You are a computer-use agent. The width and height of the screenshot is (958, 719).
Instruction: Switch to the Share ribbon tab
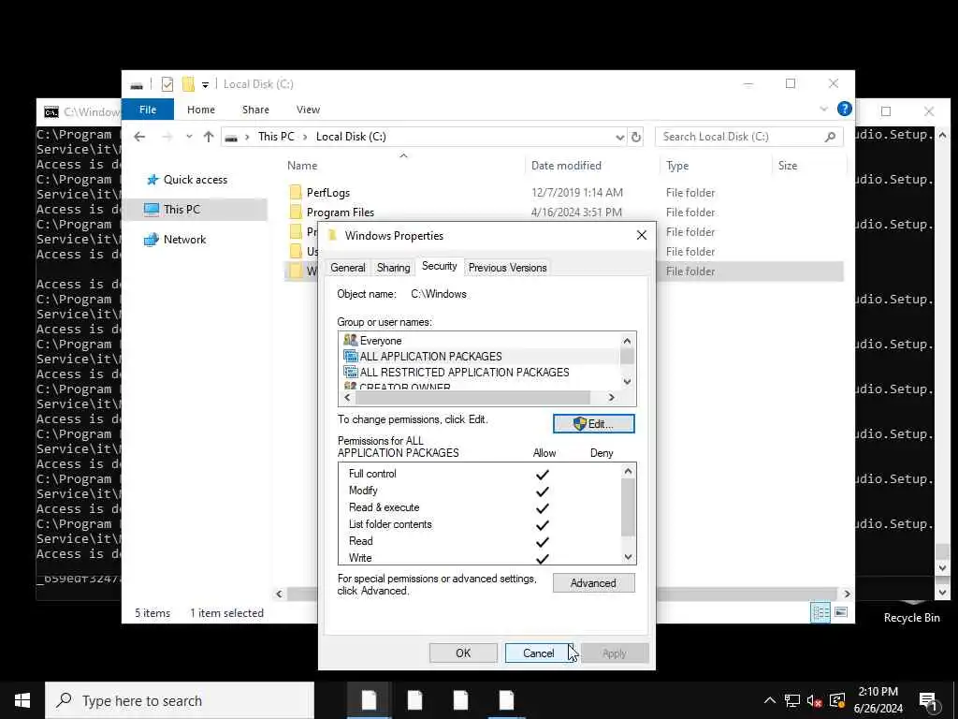click(255, 110)
